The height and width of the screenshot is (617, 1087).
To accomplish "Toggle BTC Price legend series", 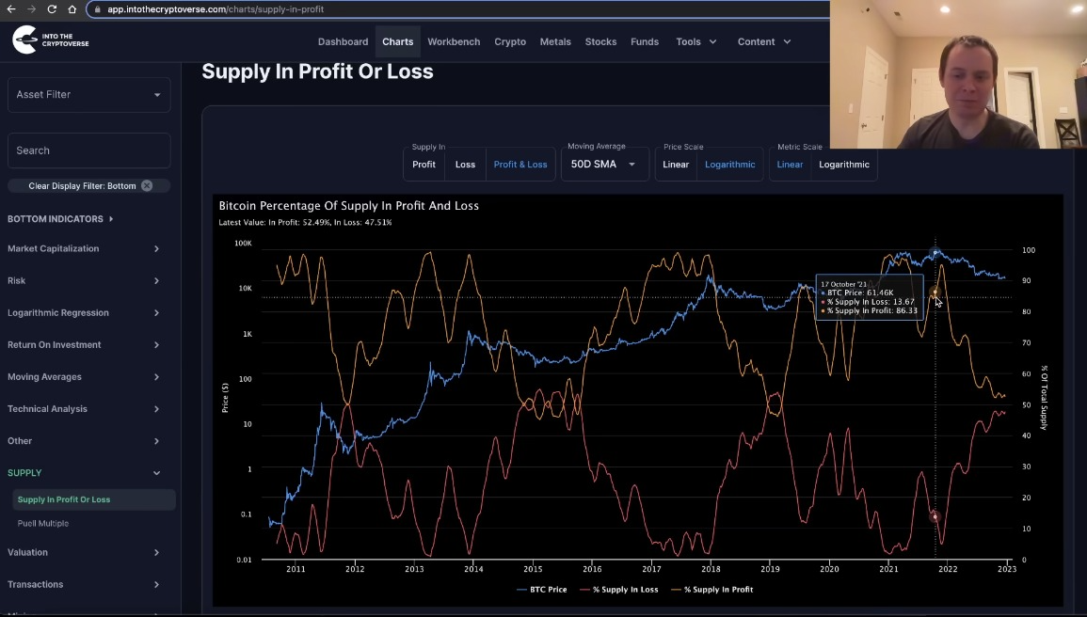I will 542,590.
